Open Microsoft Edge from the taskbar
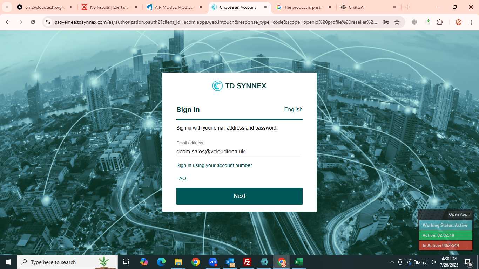479x269 pixels. tap(161, 262)
